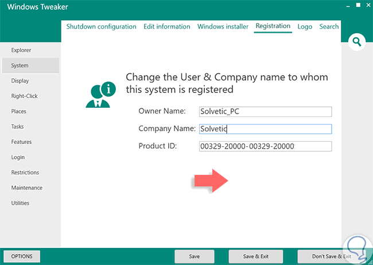The width and height of the screenshot is (373, 265).
Task: Focus the Company Name text field
Action: coord(265,129)
